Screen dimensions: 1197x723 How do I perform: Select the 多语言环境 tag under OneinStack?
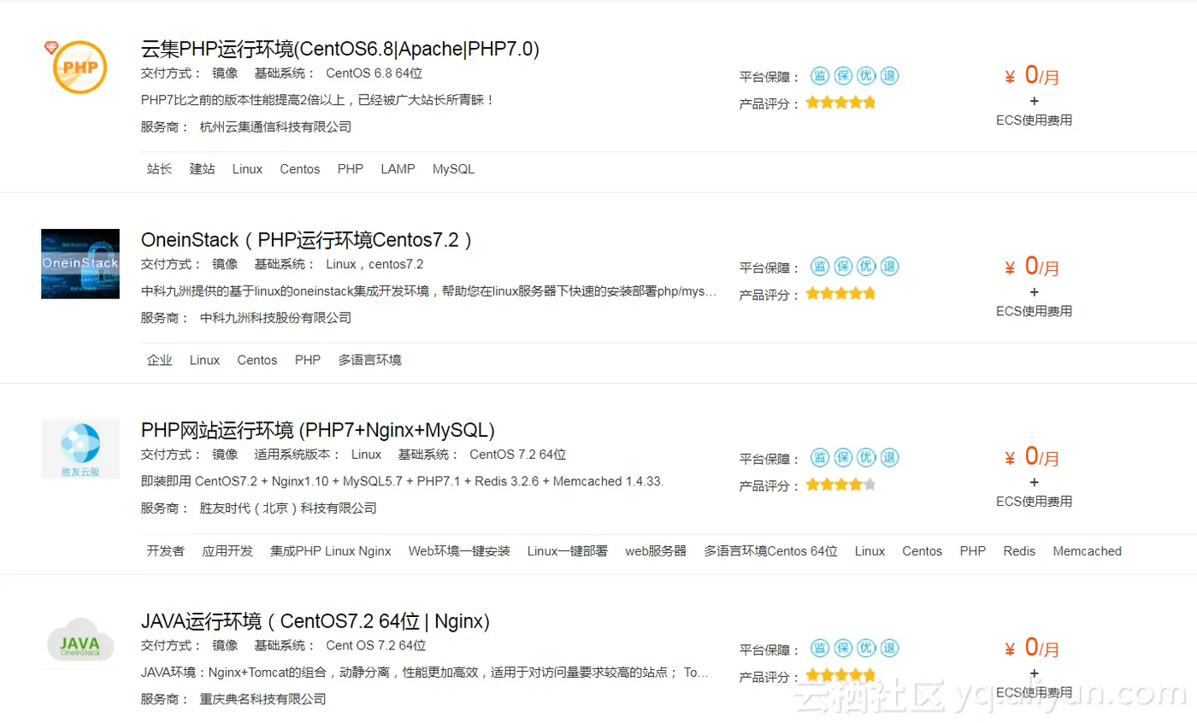pyautogui.click(x=369, y=361)
